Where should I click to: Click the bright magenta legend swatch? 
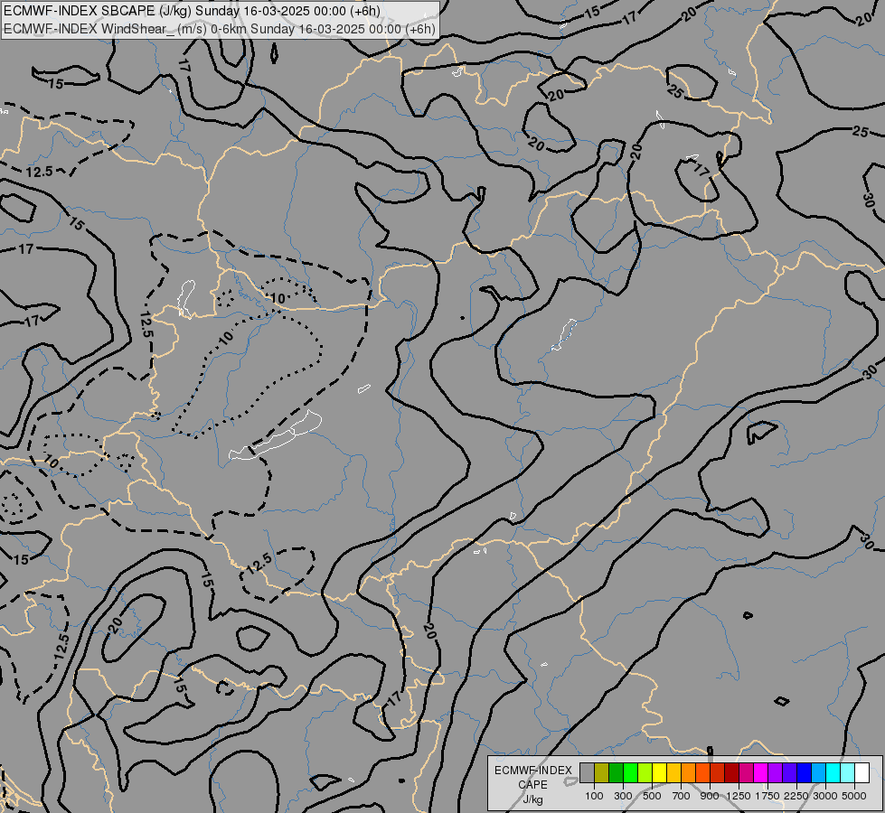[760, 772]
